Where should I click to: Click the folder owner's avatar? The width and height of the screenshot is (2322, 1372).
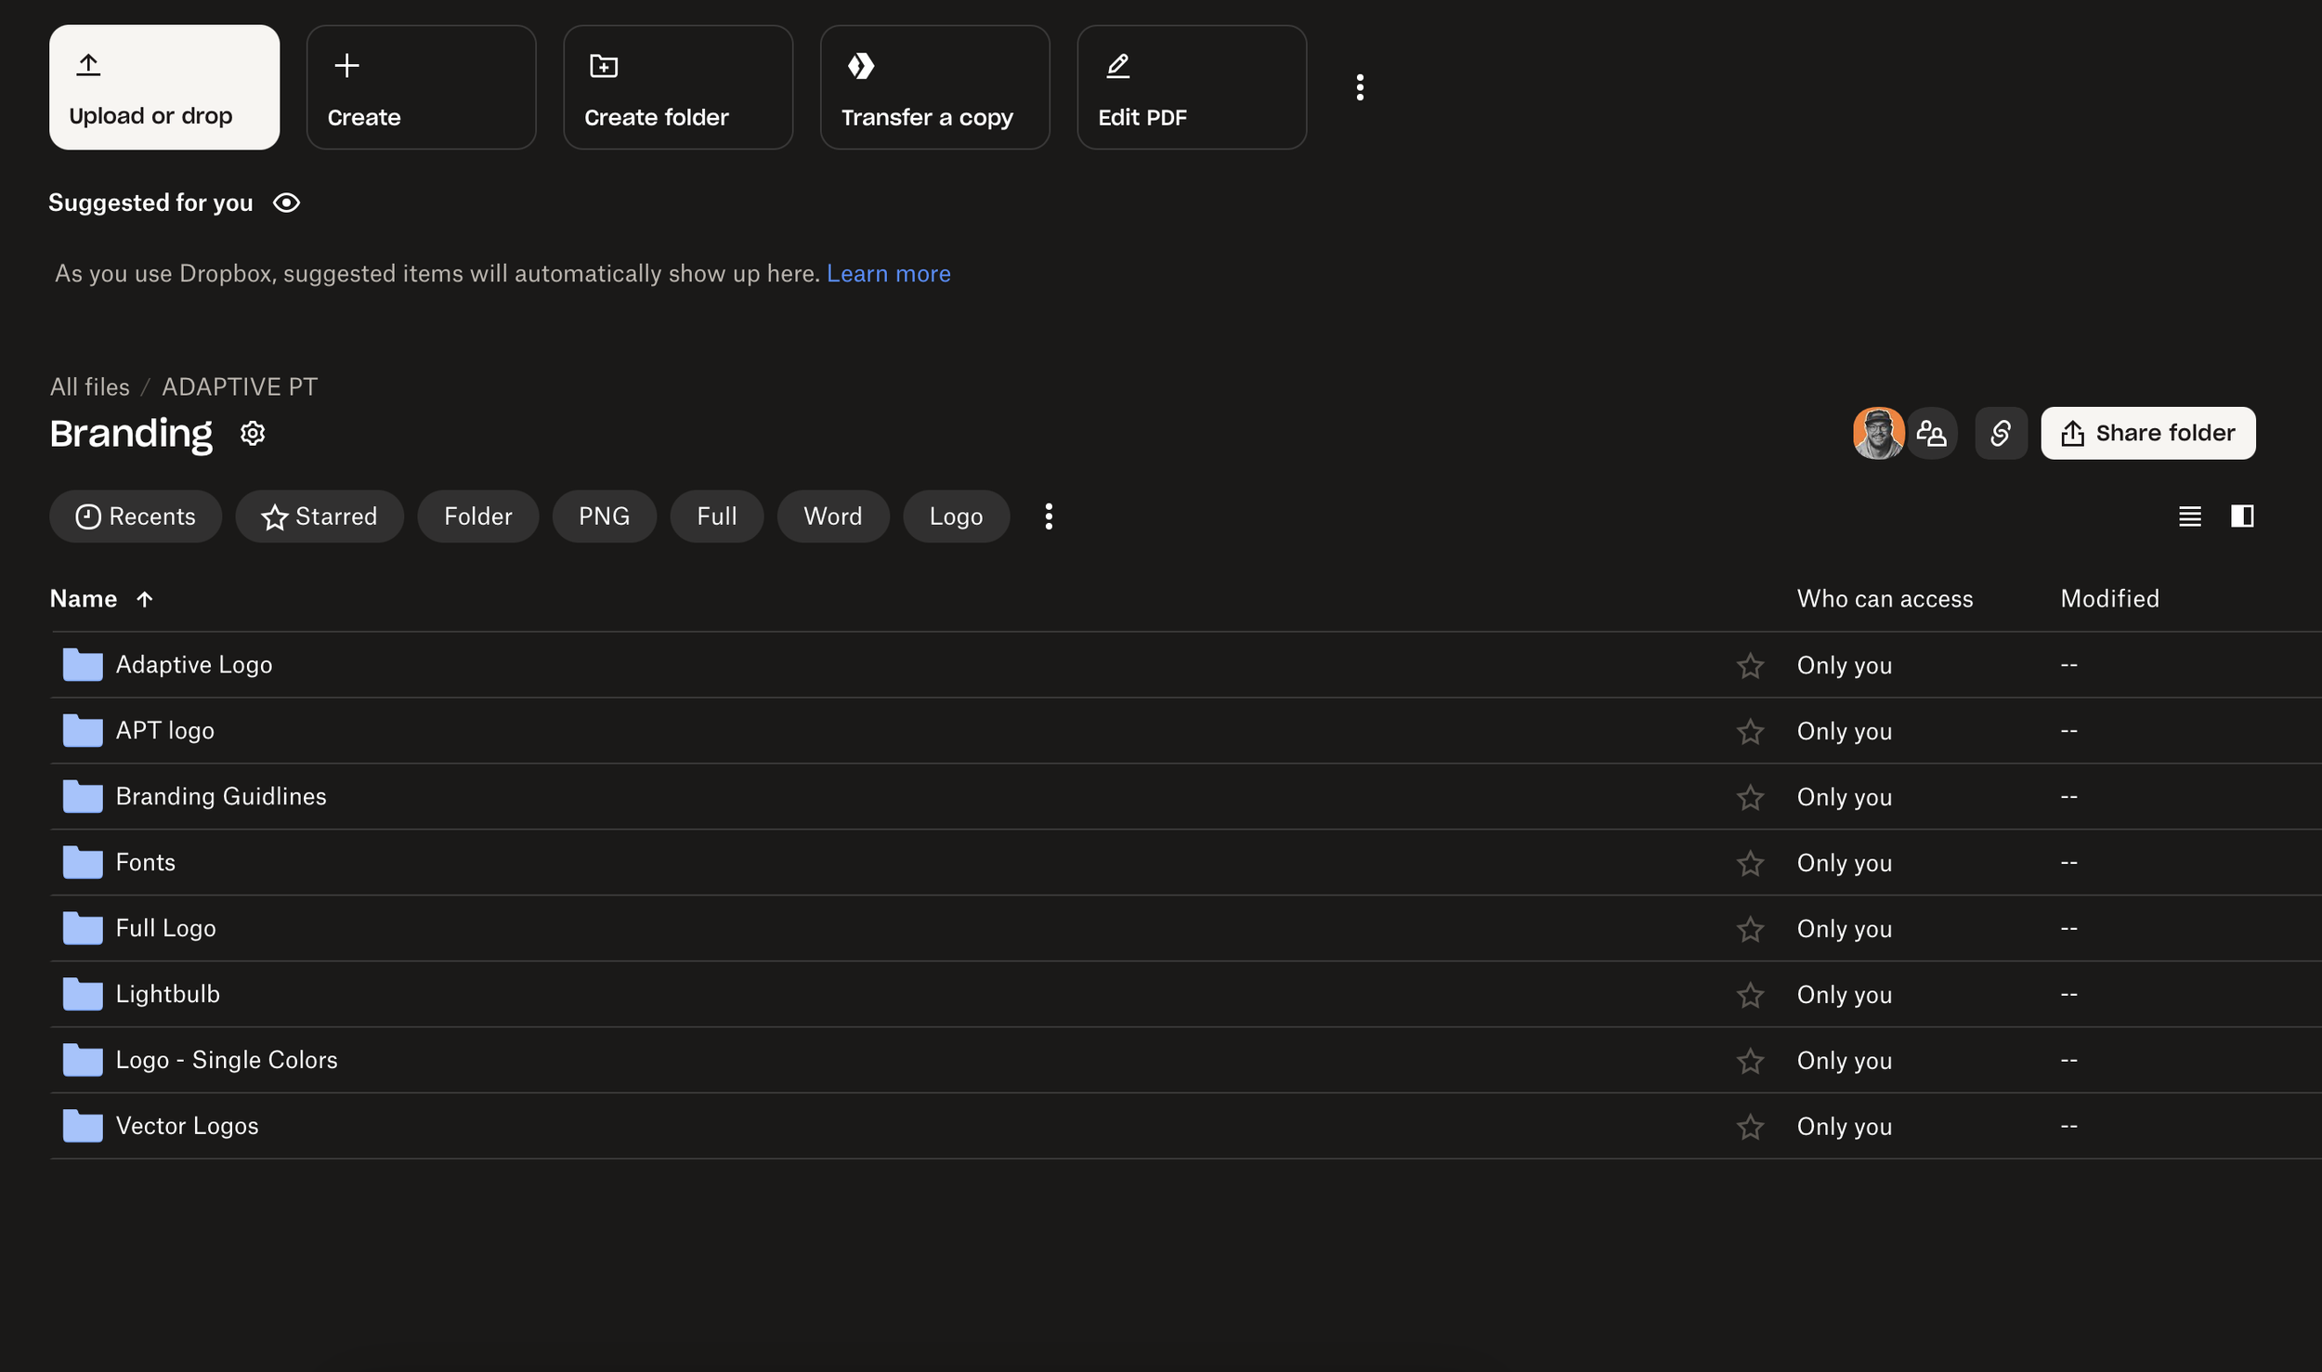click(1878, 433)
